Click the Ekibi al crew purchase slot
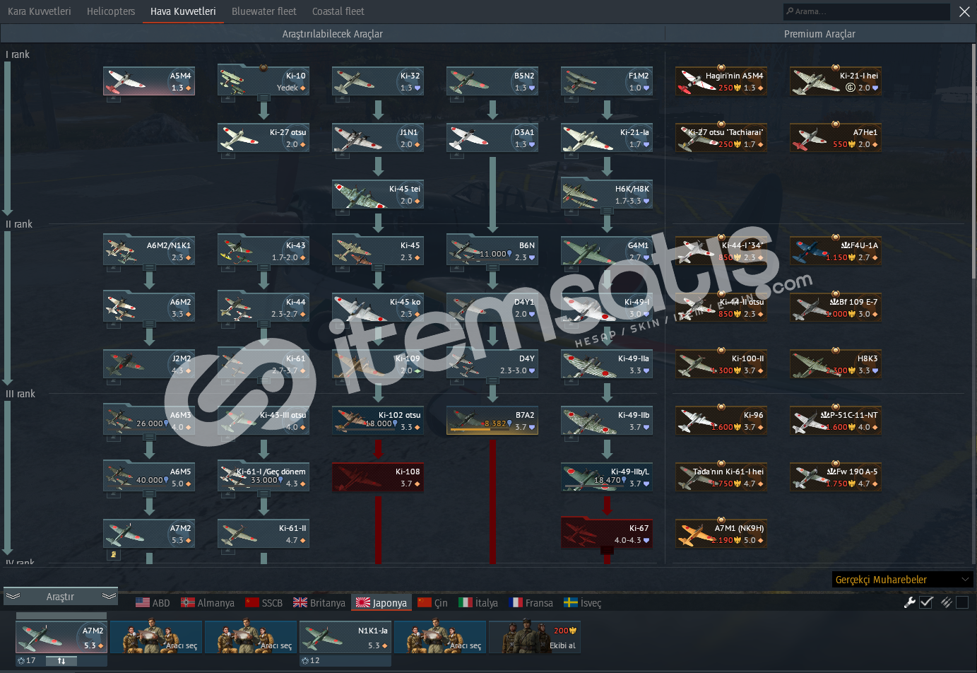The width and height of the screenshot is (977, 673). pos(535,637)
